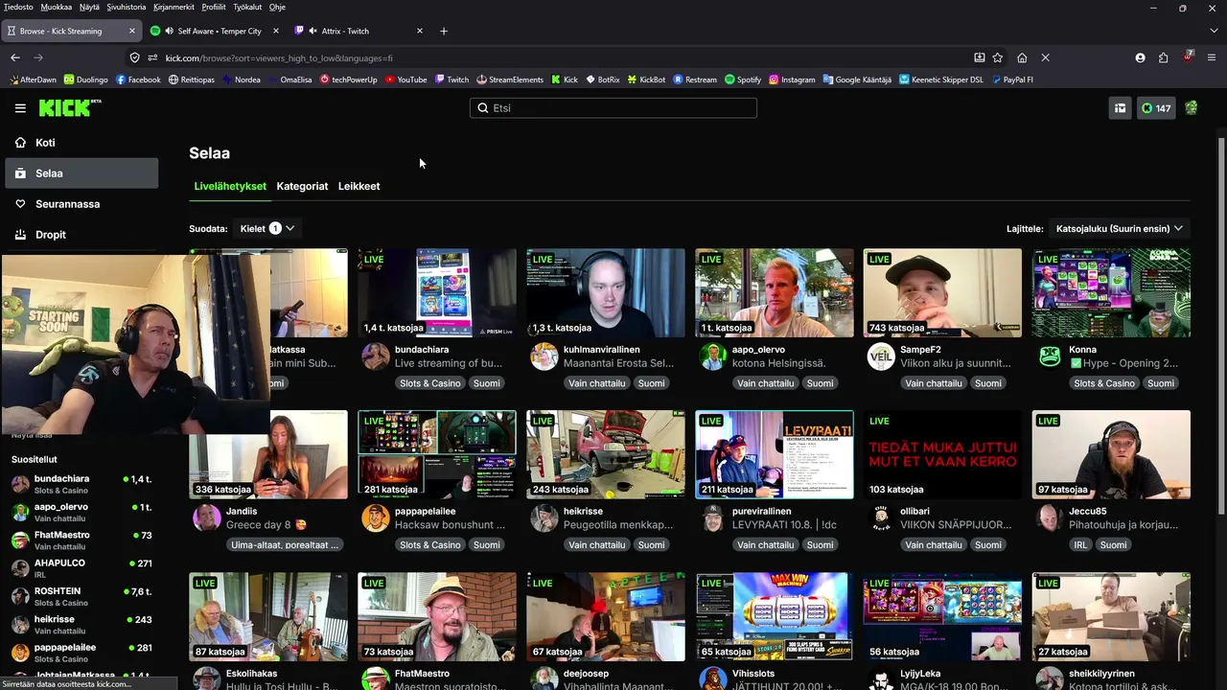Open kuhlmanvirallinen channel link

coord(601,350)
